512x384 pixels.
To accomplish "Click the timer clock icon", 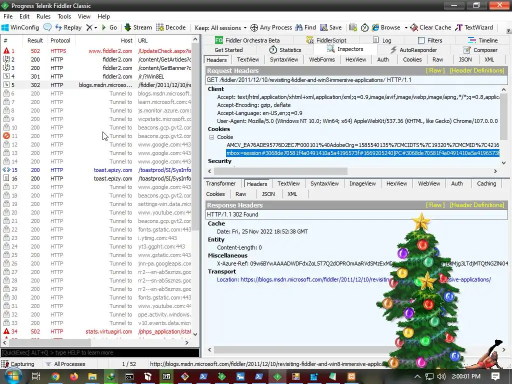I will [x=364, y=27].
